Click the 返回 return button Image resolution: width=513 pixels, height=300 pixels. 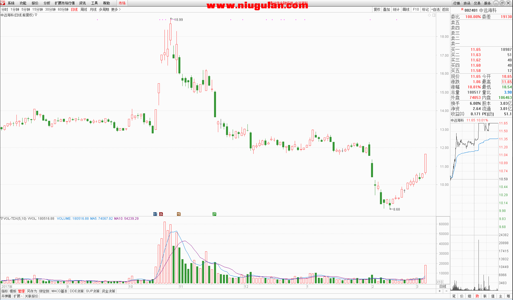[x=445, y=9]
